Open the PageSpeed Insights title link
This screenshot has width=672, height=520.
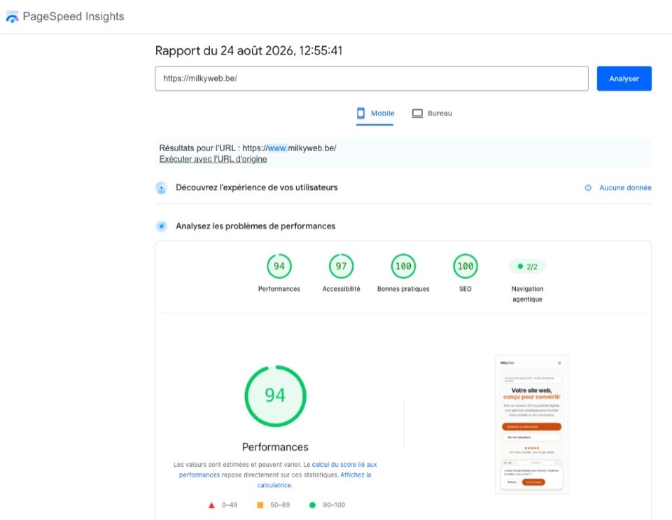pos(73,16)
